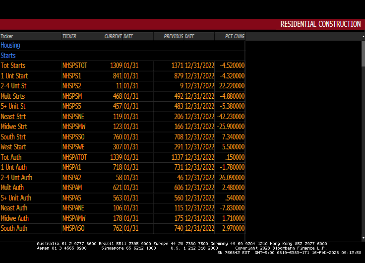
Task: Open the NHSPATOT ticker code
Action: (x=75, y=157)
